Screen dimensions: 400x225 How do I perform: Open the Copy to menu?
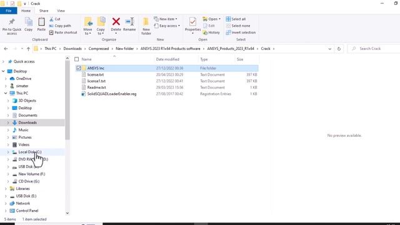pyautogui.click(x=101, y=26)
